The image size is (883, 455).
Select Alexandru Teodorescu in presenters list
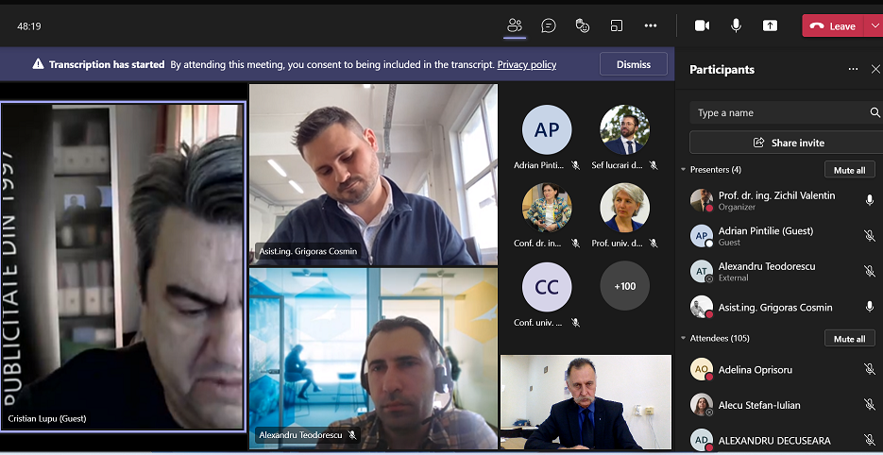(766, 267)
